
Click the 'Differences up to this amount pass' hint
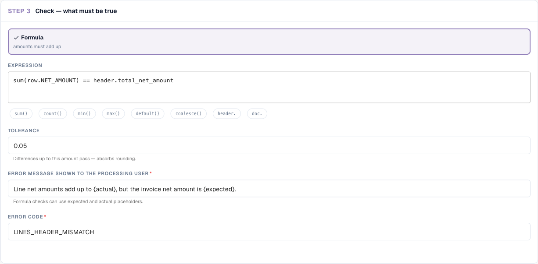(x=75, y=158)
